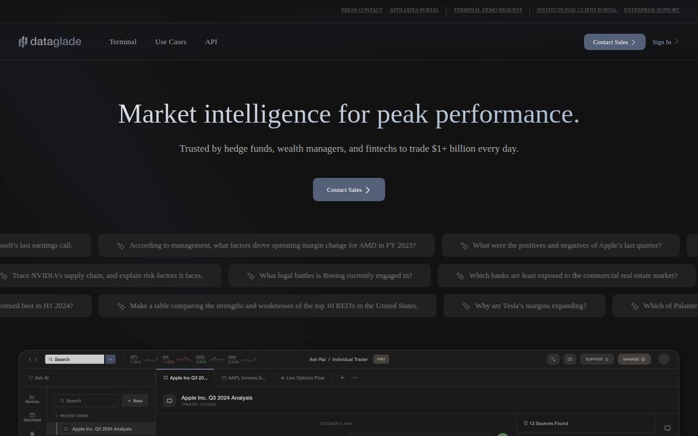This screenshot has width=698, height=436.
Task: Open Markets in the sidebar
Action: (x=32, y=399)
